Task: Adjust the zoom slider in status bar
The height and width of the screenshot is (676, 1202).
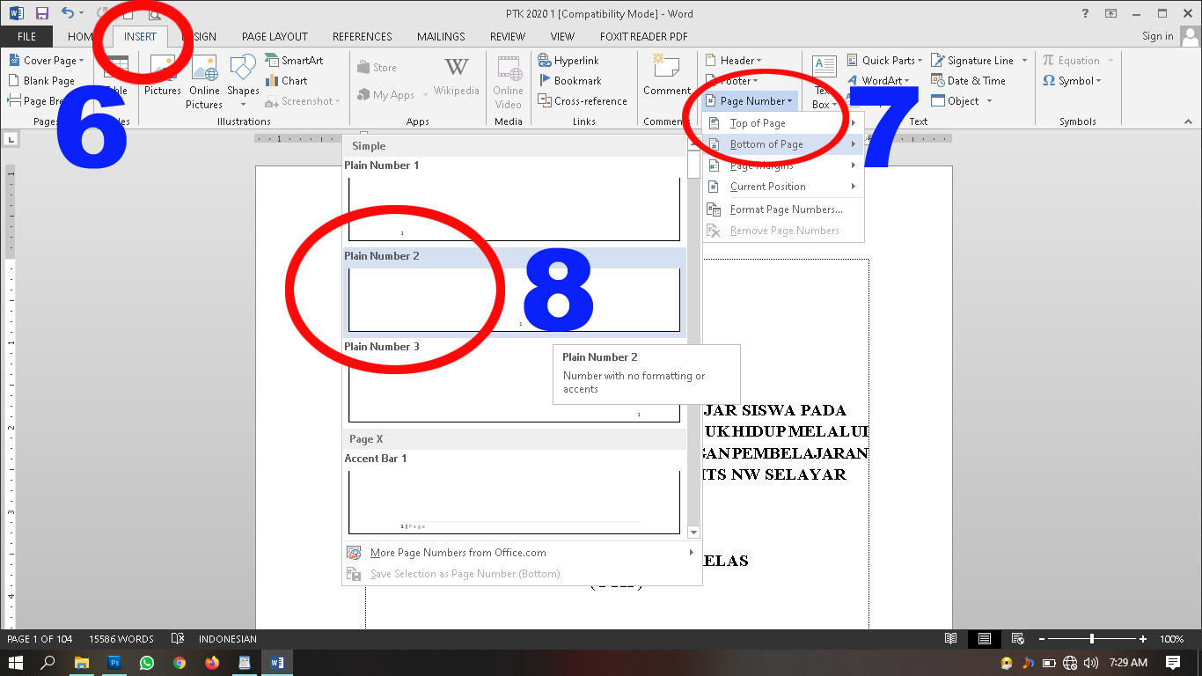Action: tap(1091, 639)
